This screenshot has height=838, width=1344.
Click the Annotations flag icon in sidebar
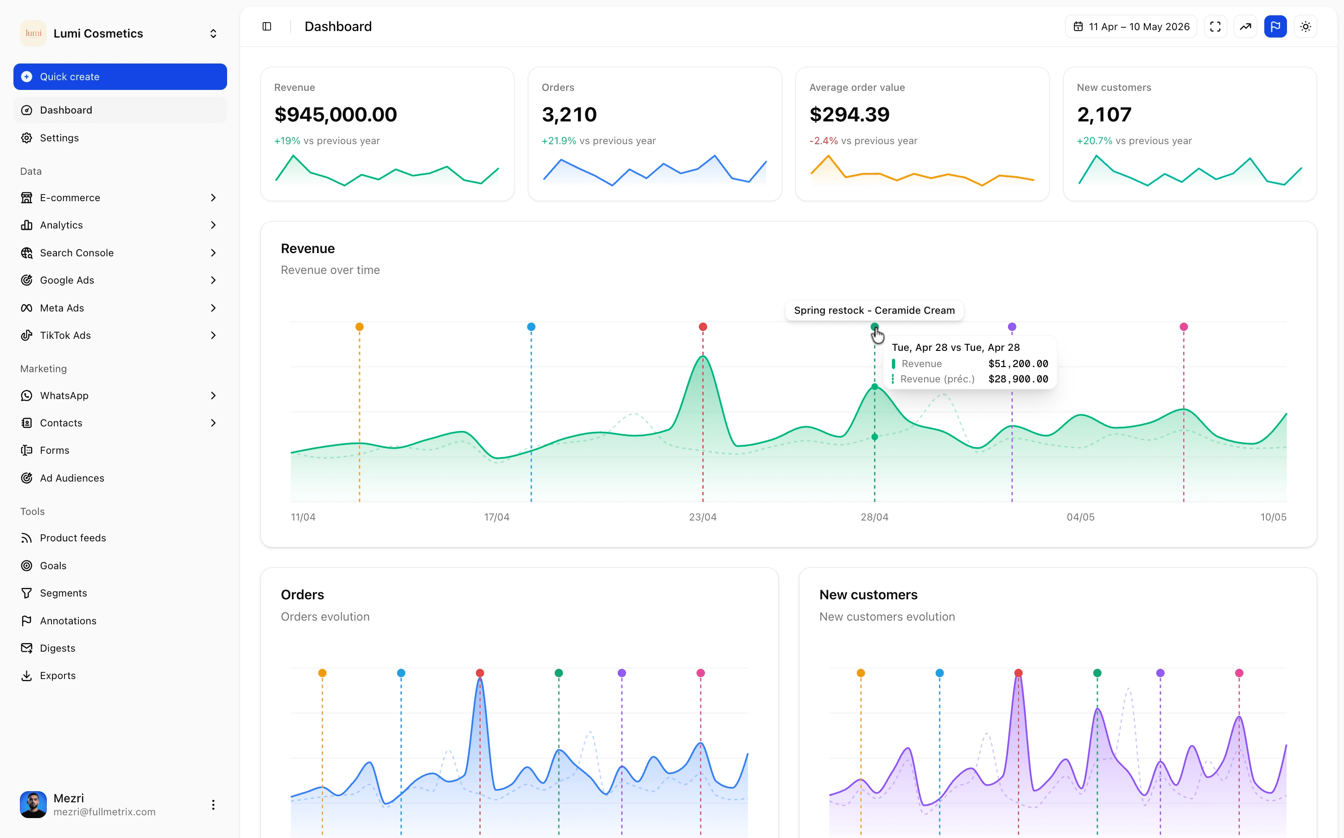point(26,621)
